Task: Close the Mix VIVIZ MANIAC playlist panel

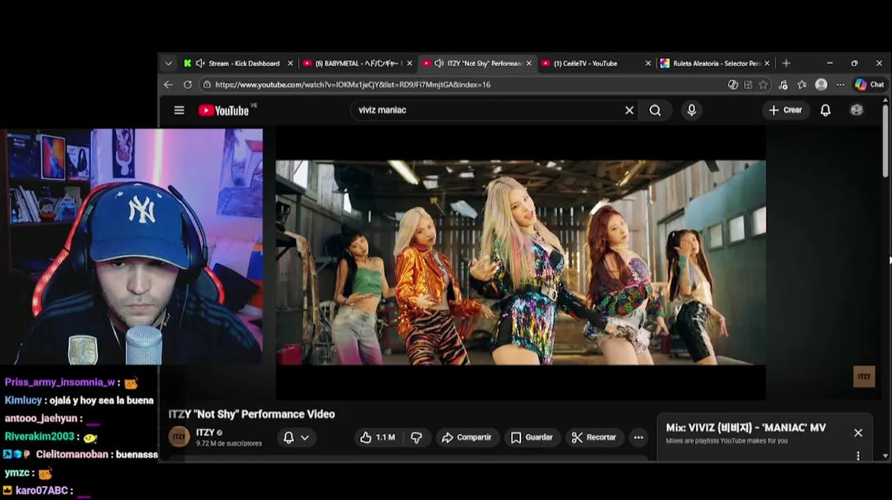Action: 858,433
